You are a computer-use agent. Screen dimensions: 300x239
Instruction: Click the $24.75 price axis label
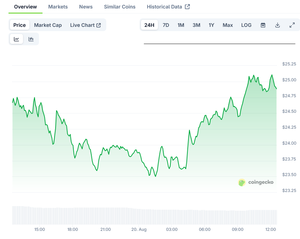pyautogui.click(x=289, y=96)
